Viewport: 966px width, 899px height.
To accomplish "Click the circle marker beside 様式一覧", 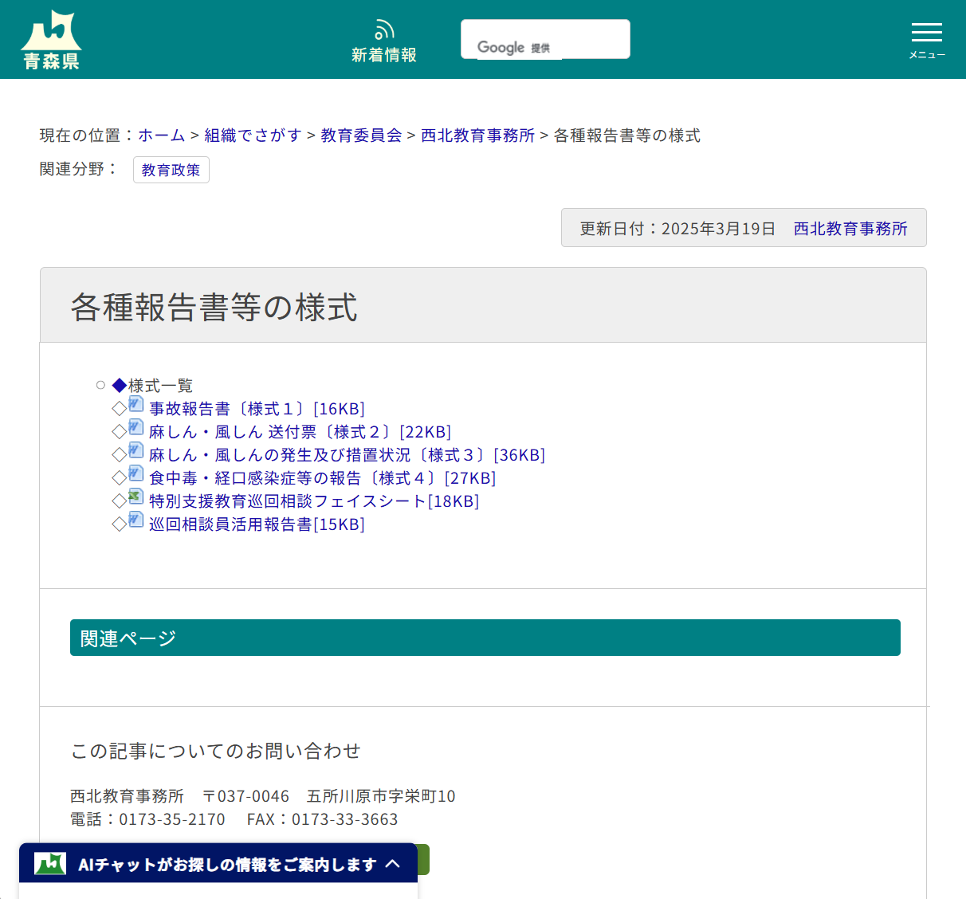I will 100,384.
